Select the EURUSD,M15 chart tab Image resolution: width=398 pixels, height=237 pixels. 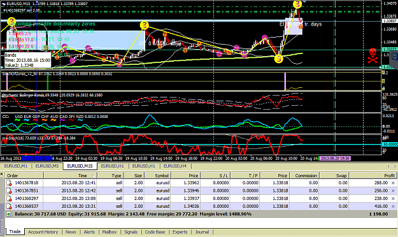click(x=80, y=166)
